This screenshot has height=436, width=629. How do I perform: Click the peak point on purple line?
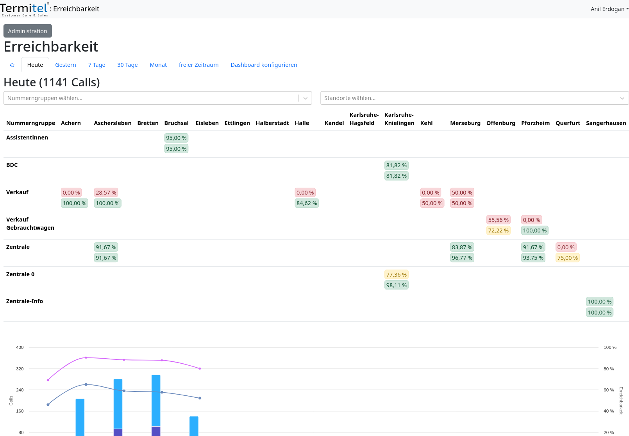[86, 357]
